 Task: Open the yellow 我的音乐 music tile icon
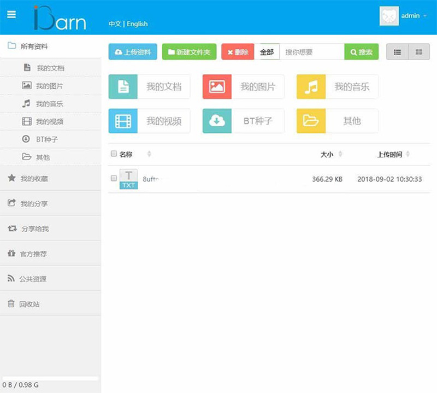(x=311, y=87)
